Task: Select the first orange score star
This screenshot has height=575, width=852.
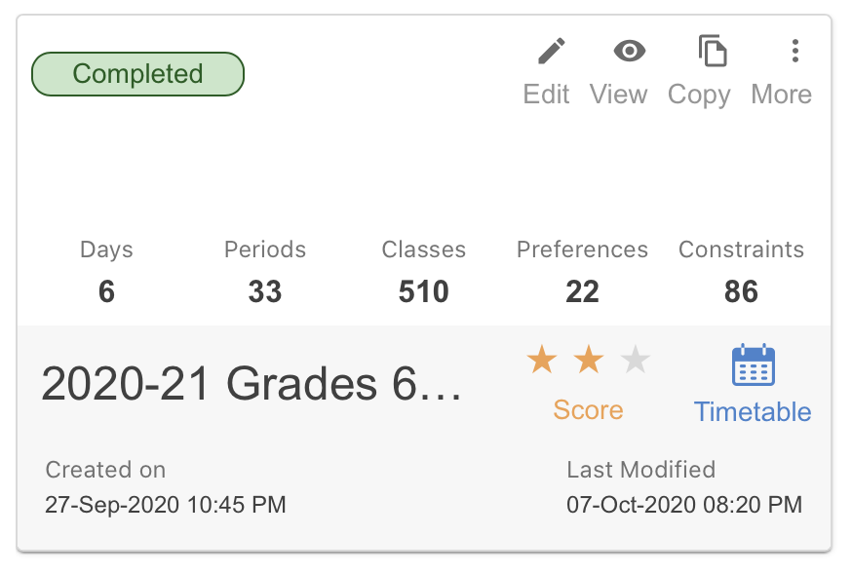Action: coord(542,360)
